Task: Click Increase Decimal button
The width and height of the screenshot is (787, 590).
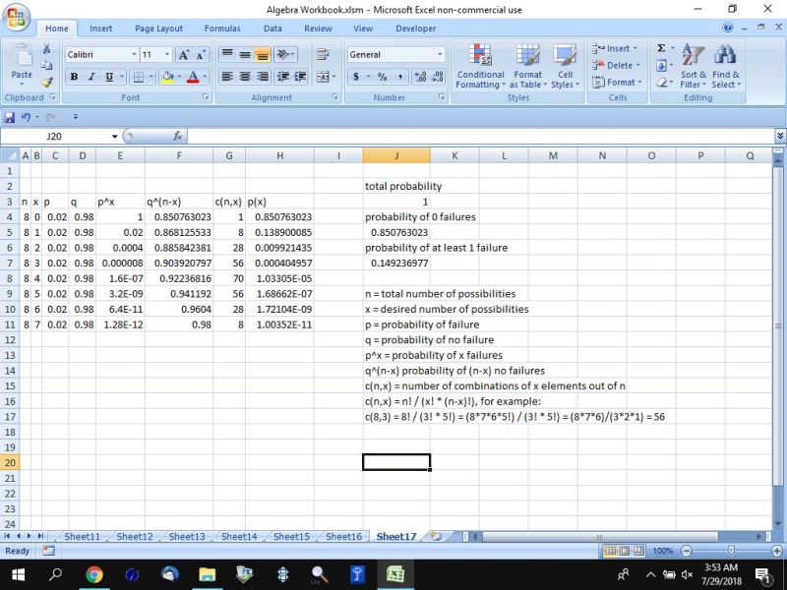Action: pos(420,77)
